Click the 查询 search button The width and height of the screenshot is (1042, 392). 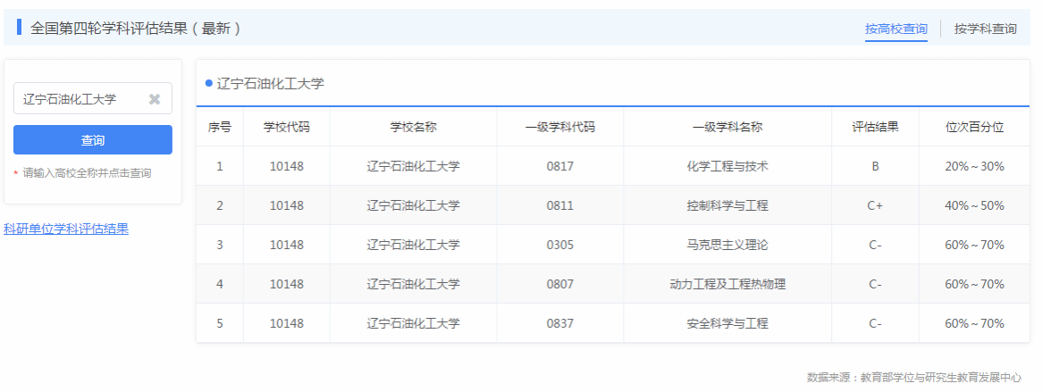[93, 140]
